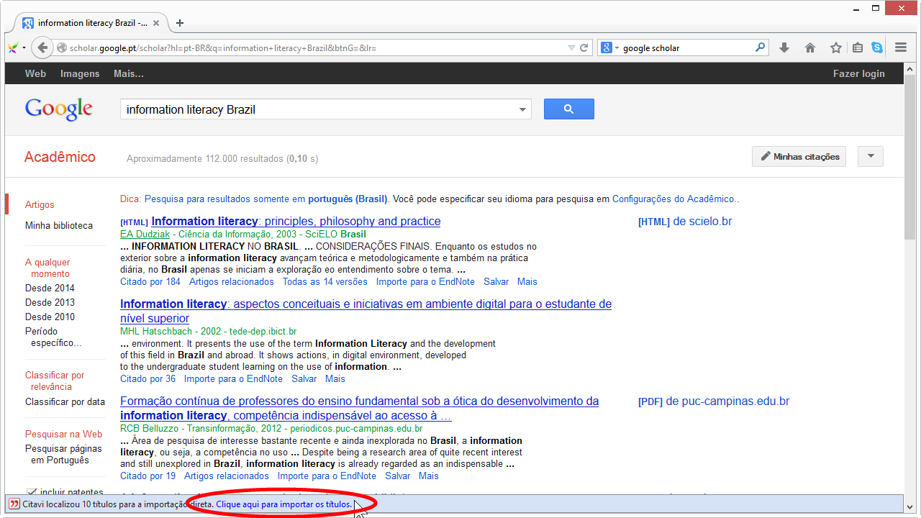This screenshot has width=921, height=518.
Task: Click the Minhas citações button
Action: pos(799,156)
